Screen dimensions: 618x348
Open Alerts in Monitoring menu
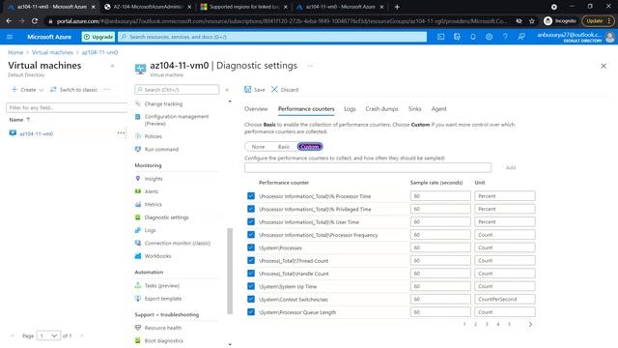(151, 191)
